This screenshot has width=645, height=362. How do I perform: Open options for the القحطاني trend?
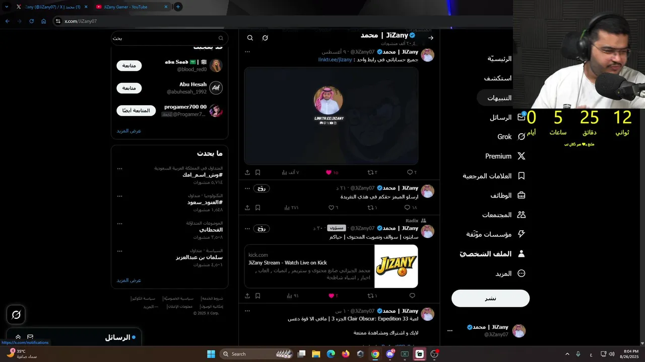click(x=119, y=224)
